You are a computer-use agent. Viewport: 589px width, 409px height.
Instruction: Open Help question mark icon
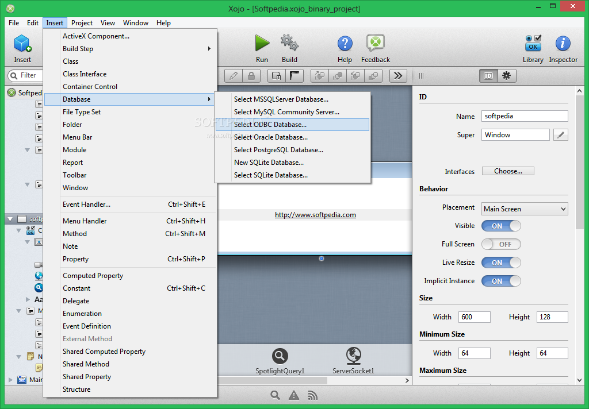click(x=345, y=44)
